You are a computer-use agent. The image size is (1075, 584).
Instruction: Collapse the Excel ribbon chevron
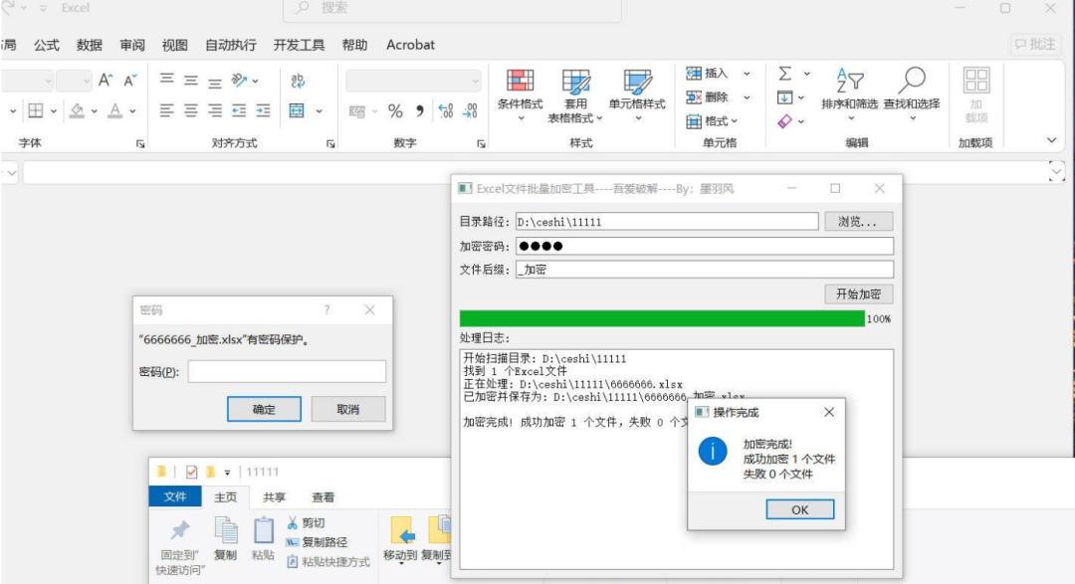1052,140
